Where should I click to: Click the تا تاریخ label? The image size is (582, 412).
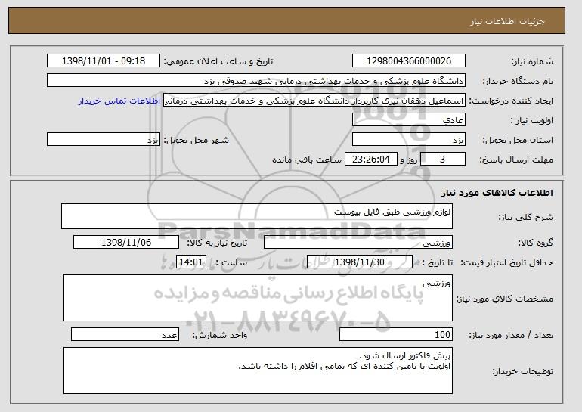(x=437, y=262)
